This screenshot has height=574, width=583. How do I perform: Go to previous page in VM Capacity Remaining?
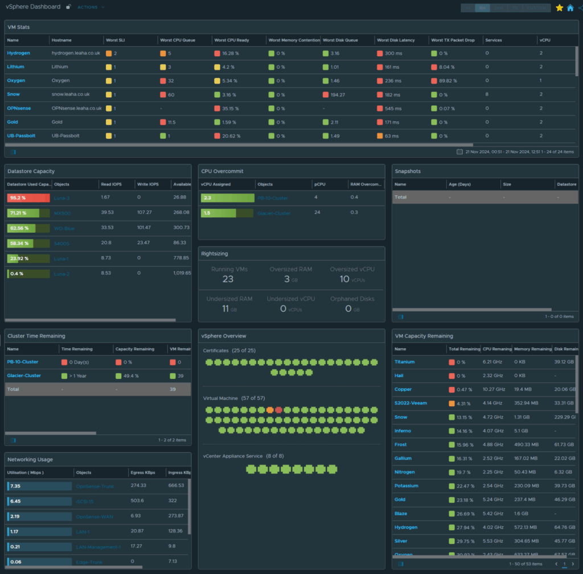556,564
